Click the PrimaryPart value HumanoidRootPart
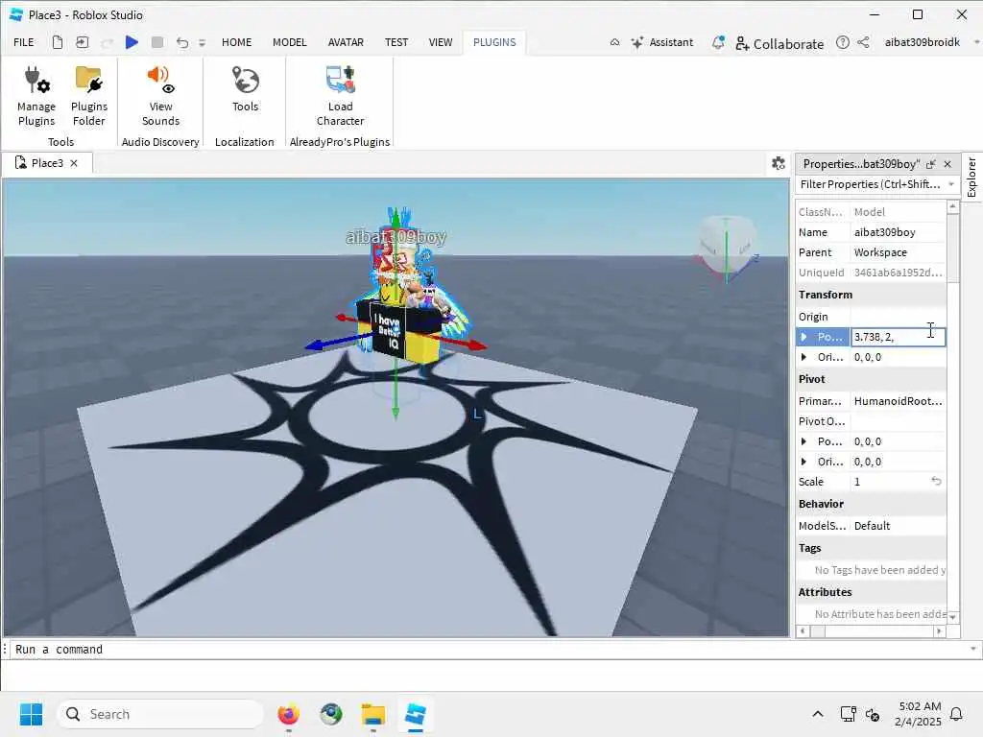This screenshot has width=983, height=737. (898, 401)
